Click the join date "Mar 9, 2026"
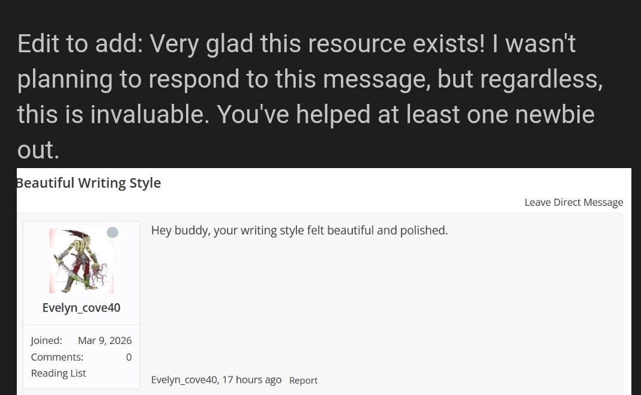The width and height of the screenshot is (641, 395). (x=104, y=340)
